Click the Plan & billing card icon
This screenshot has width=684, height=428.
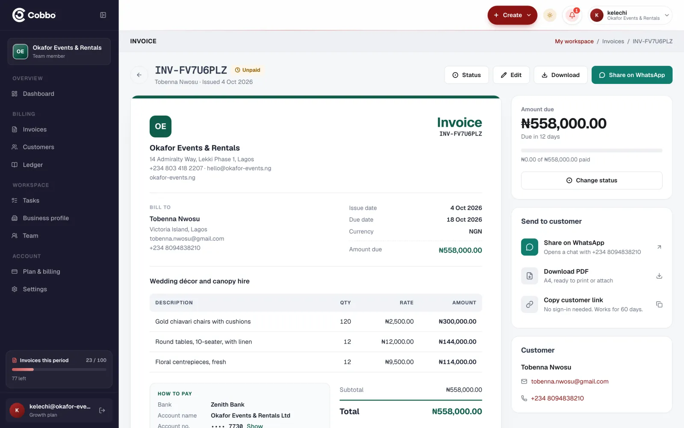(15, 271)
